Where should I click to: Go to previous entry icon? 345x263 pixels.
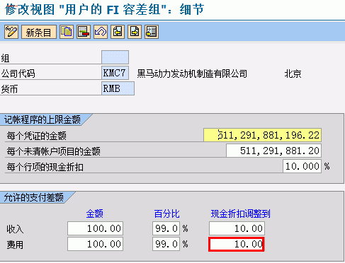pos(118,32)
